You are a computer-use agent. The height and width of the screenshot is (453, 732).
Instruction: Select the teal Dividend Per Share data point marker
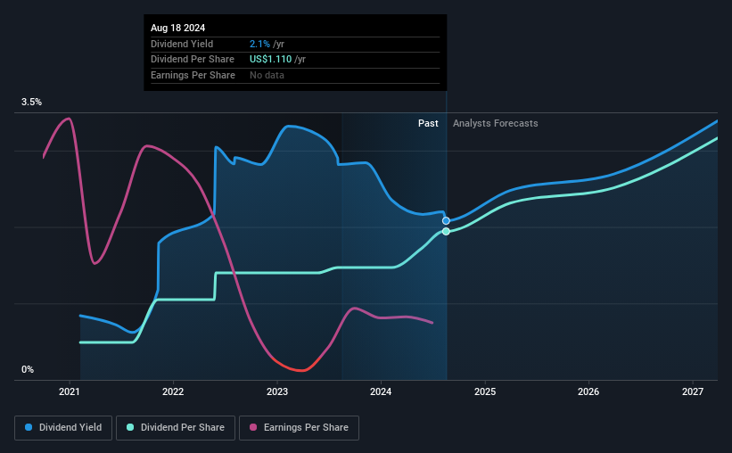pos(446,231)
